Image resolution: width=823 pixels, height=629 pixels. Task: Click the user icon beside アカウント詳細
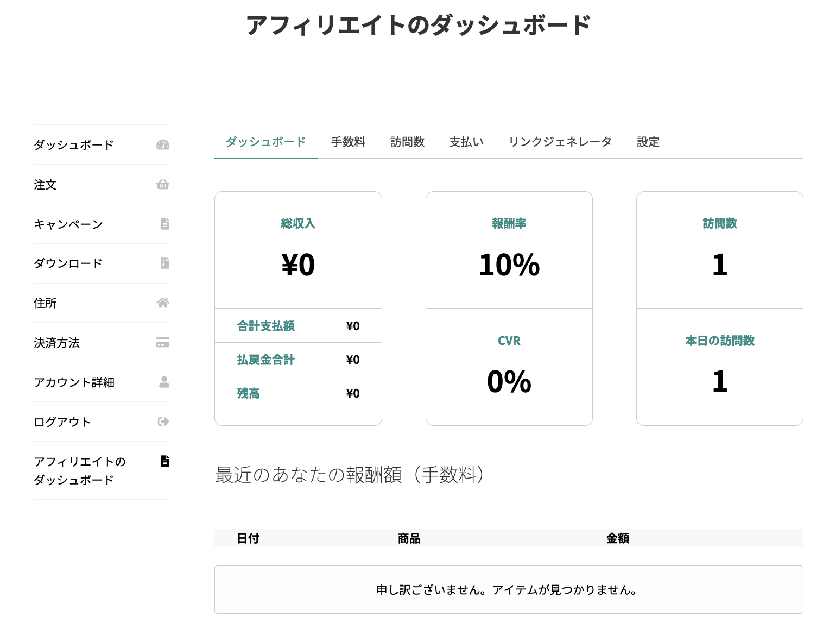pos(164,382)
